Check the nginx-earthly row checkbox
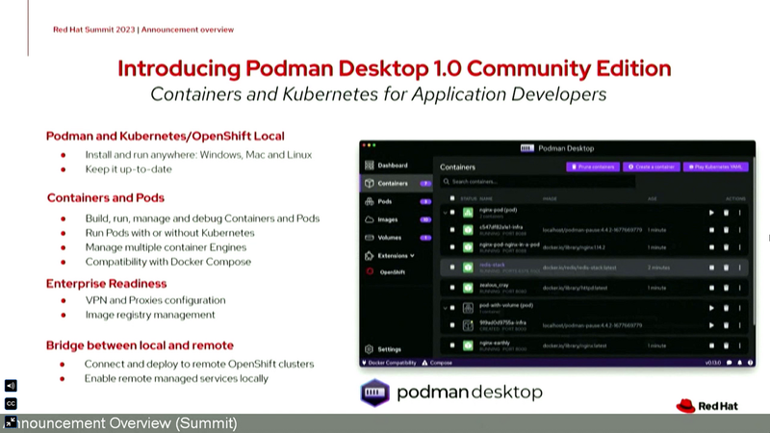770x433 pixels. point(452,345)
